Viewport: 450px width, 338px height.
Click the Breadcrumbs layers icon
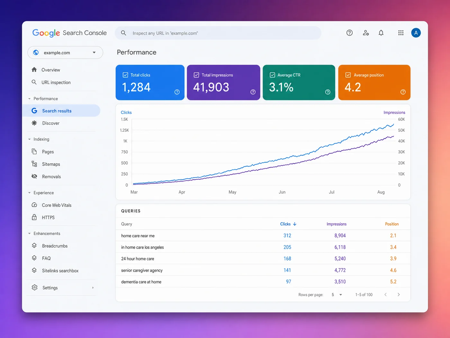[x=34, y=246]
